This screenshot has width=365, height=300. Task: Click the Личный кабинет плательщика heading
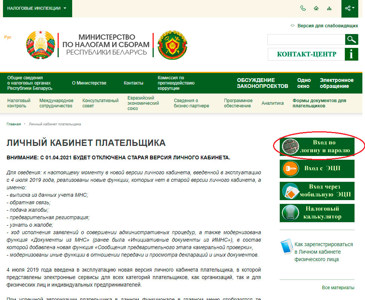tap(86, 143)
